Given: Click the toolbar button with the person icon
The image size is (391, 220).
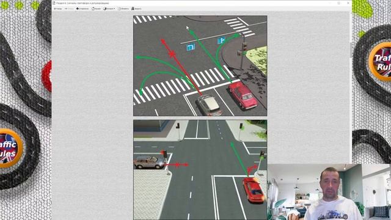Looking at the screenshot, I should coord(136,9).
